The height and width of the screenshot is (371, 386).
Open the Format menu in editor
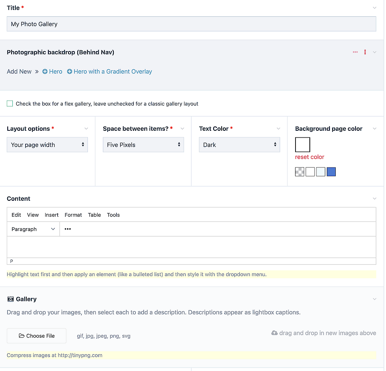[73, 215]
